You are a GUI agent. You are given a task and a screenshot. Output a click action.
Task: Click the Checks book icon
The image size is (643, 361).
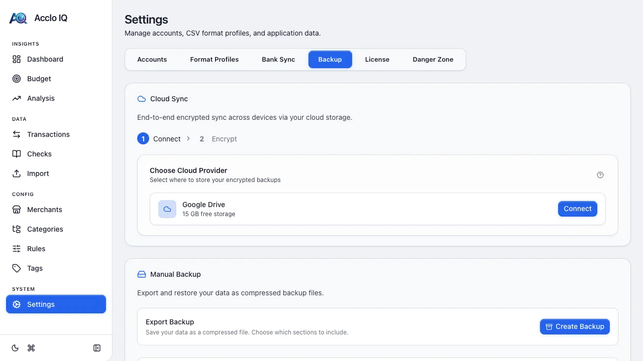17,154
